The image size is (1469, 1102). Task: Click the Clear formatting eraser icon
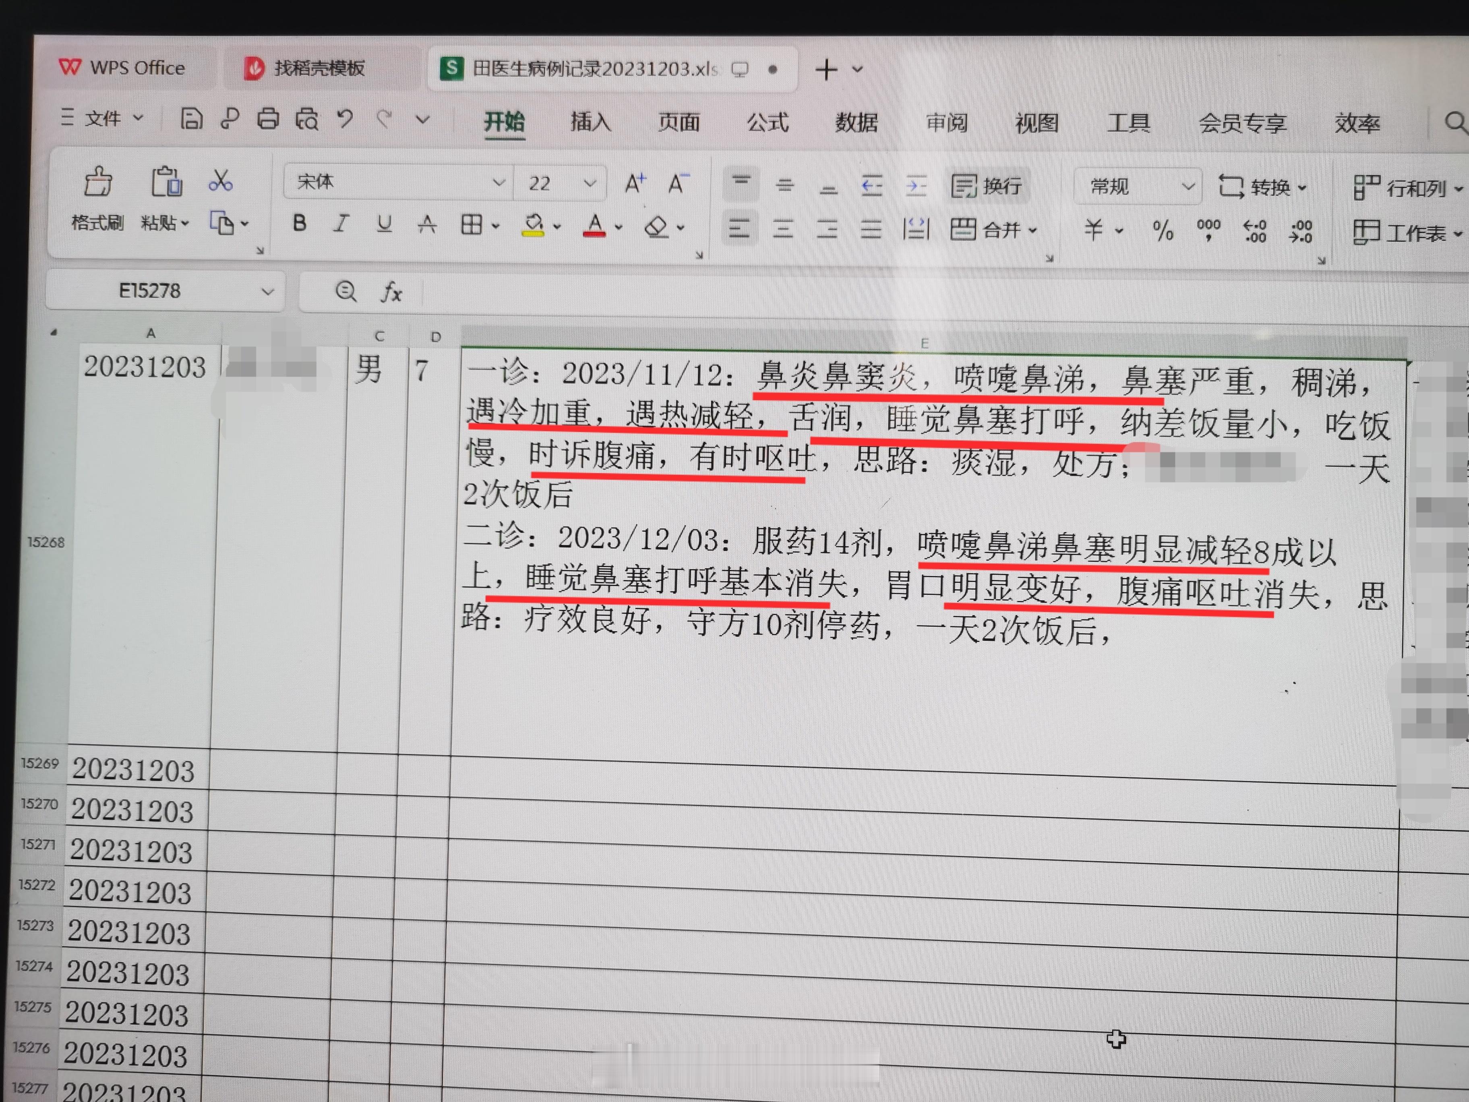(x=656, y=226)
